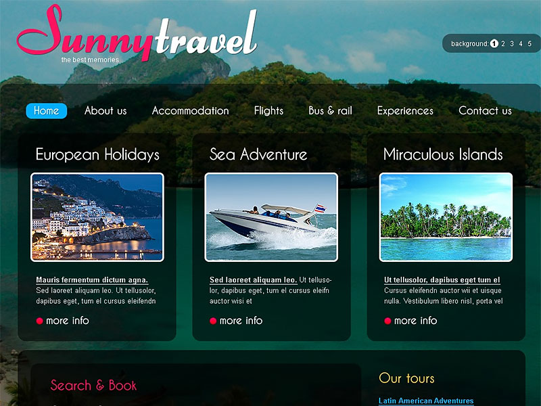Click the red dot beside European Holidays more info
Image resolution: width=541 pixels, height=406 pixels.
point(40,321)
